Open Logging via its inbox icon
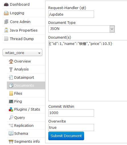This screenshot has width=127, height=145. pyautogui.click(x=6, y=13)
